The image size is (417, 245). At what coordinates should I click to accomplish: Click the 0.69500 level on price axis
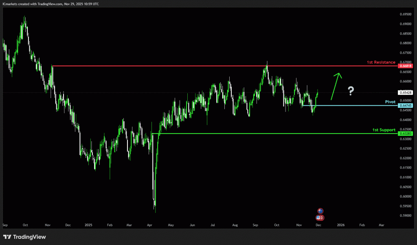point(406,14)
